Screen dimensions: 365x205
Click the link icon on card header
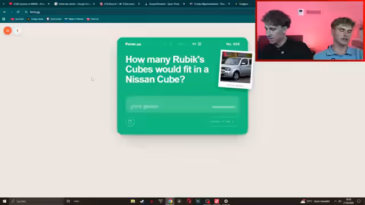click(x=194, y=44)
